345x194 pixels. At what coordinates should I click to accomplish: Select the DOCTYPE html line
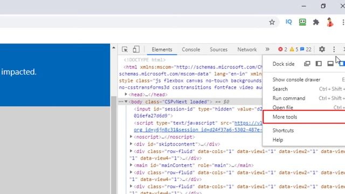point(144,60)
